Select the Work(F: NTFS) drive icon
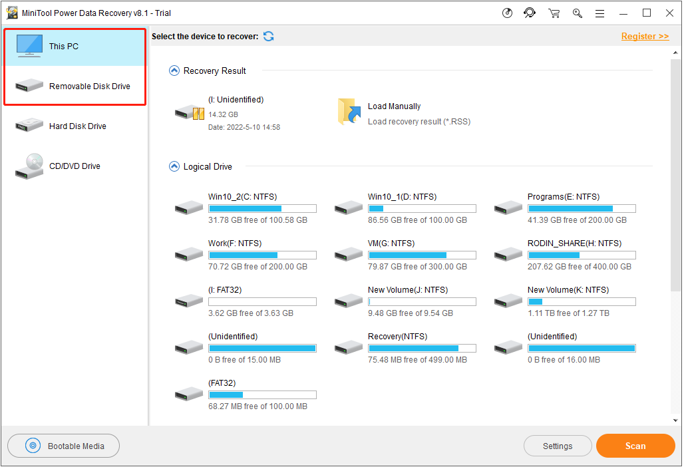Image resolution: width=684 pixels, height=469 pixels. [x=189, y=254]
